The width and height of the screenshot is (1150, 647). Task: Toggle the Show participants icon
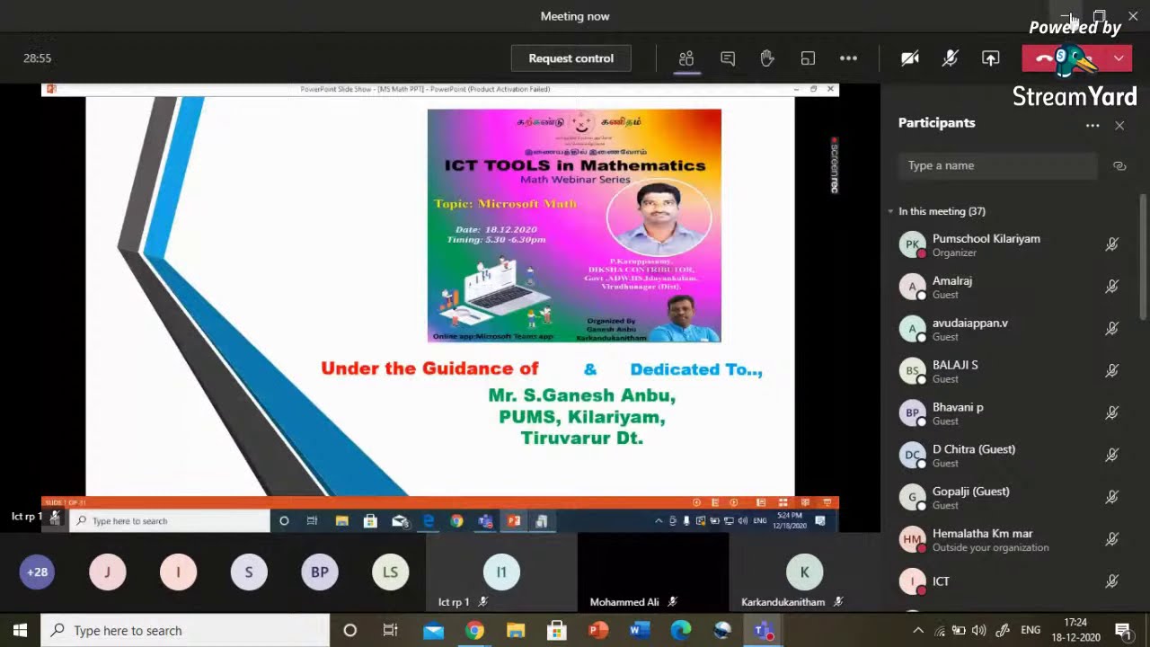tap(686, 58)
